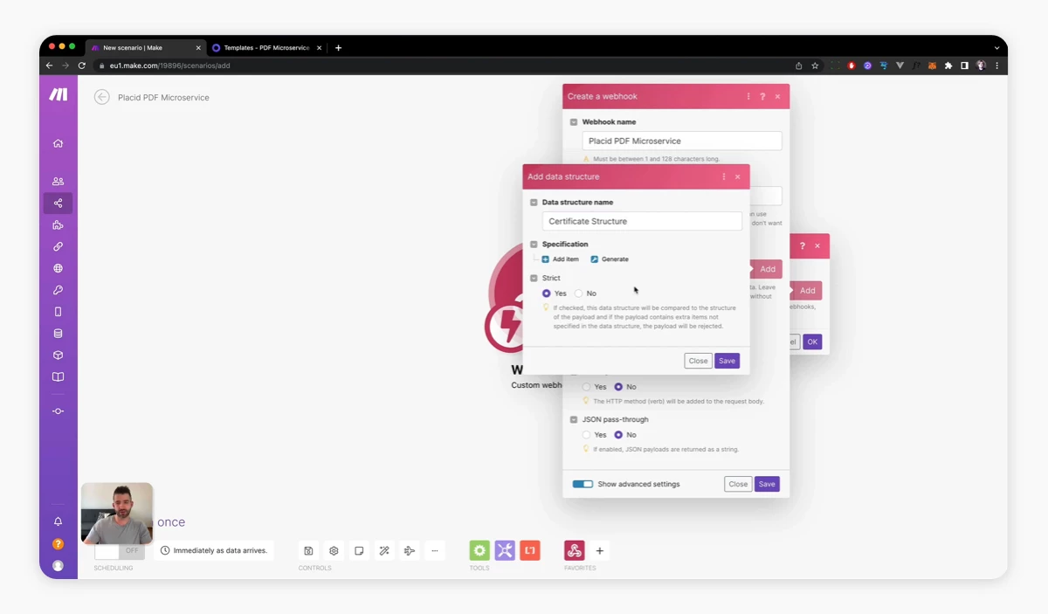Select Yes for JSON pass-through
The width and height of the screenshot is (1048, 614).
pos(587,435)
